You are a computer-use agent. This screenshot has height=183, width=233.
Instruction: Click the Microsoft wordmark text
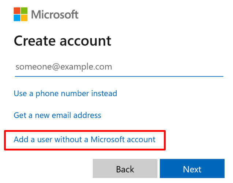55,15
